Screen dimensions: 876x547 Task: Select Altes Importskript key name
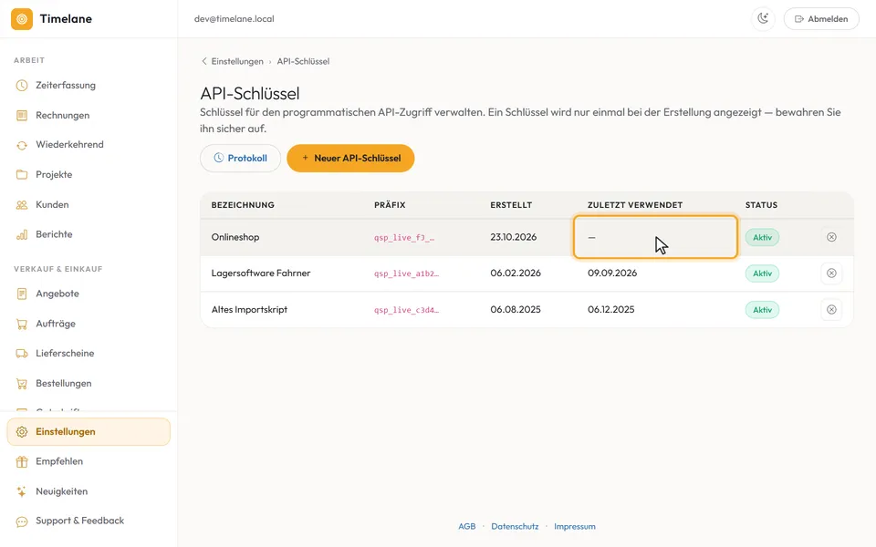point(249,310)
